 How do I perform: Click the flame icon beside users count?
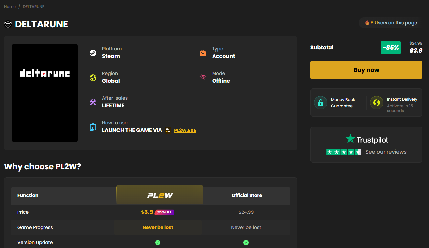coord(367,23)
